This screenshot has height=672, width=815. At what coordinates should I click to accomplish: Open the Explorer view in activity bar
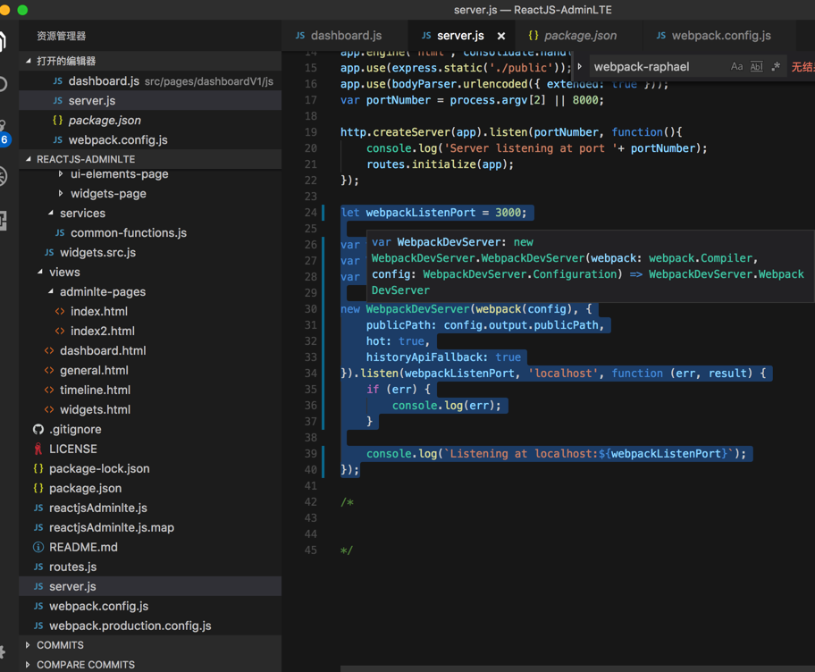[4, 41]
